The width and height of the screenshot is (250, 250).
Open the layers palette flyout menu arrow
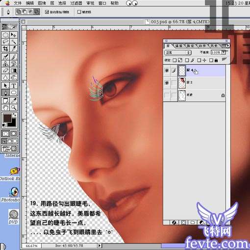(x=227, y=46)
